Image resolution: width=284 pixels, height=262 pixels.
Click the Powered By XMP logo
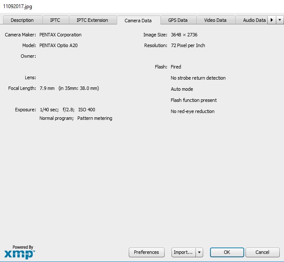click(19, 252)
